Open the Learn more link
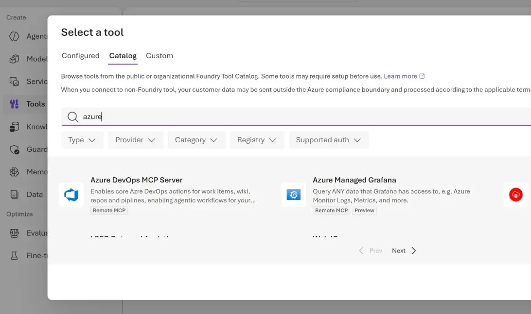531x314 pixels. 400,76
